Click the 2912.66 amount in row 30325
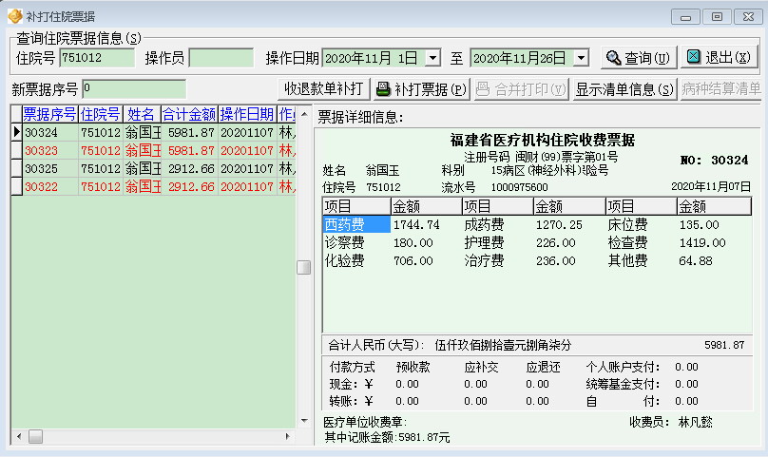768x457 pixels. pyautogui.click(x=191, y=168)
